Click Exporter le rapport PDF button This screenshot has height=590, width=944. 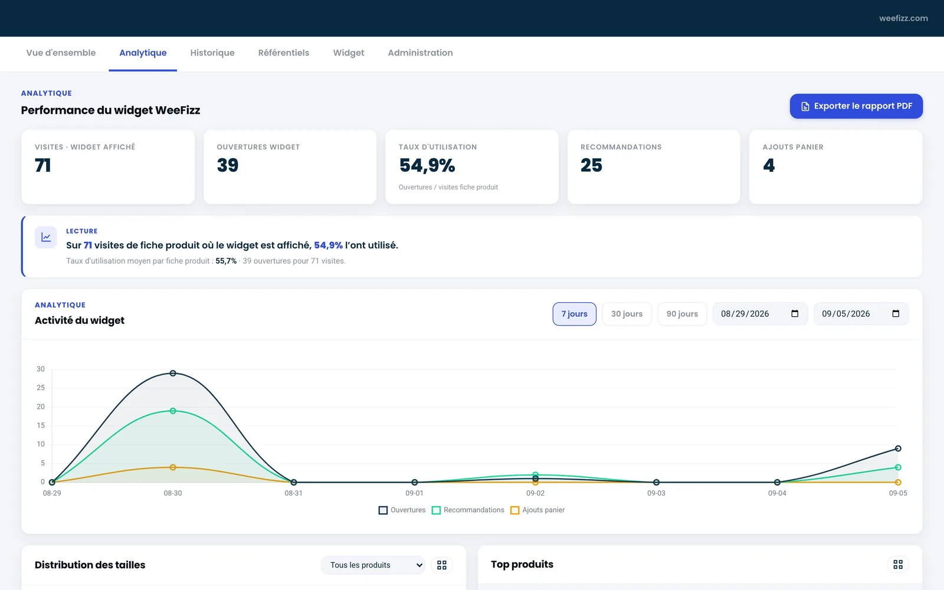click(856, 106)
